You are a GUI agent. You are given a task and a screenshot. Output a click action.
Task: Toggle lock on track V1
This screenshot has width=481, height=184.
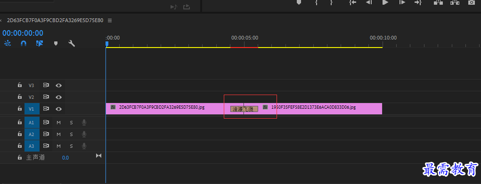[x=20, y=109]
